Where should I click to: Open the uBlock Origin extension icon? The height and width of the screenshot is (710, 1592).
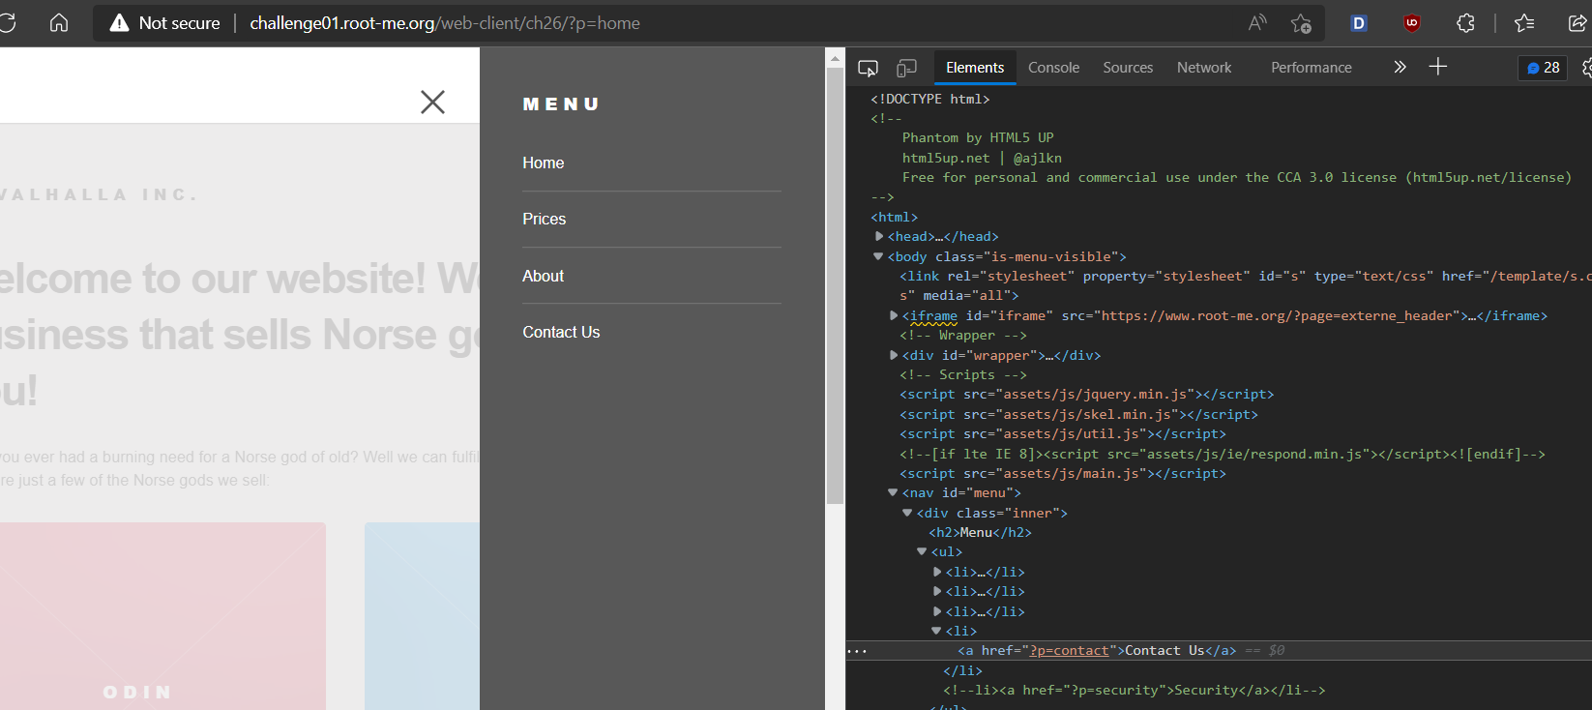1412,22
